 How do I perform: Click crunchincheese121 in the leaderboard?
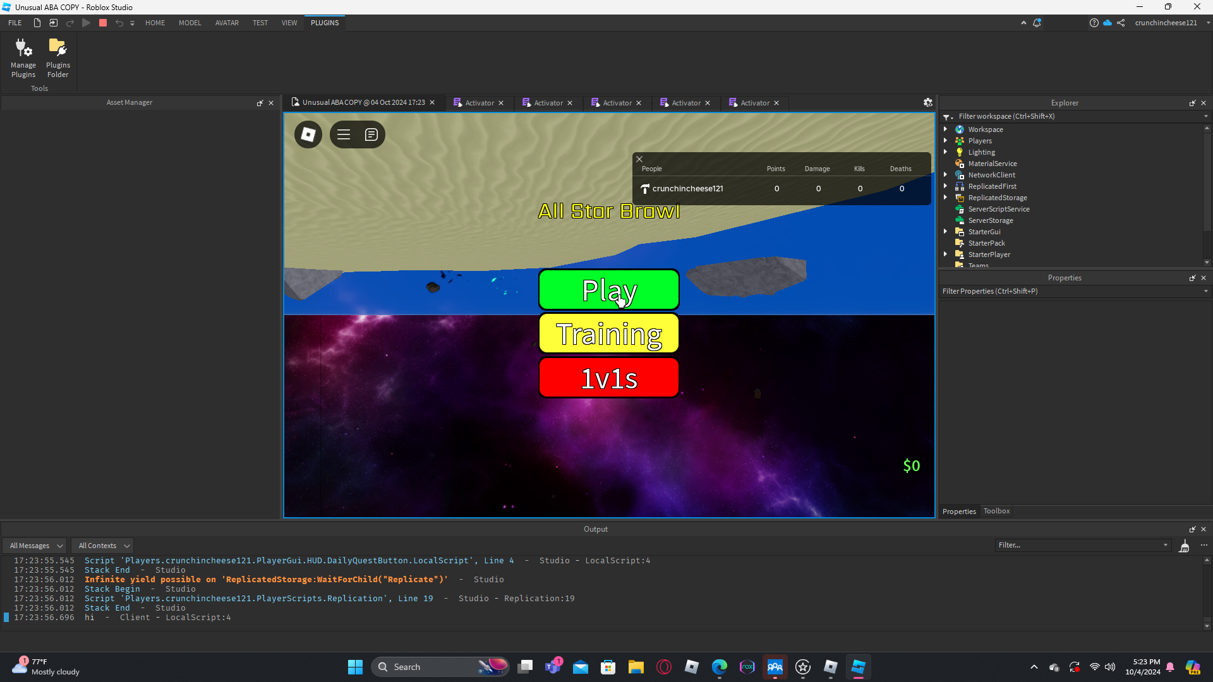point(688,189)
